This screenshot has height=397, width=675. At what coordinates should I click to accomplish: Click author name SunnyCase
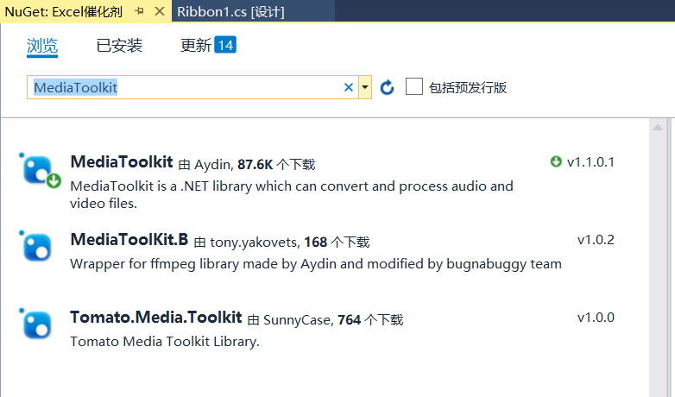(x=299, y=320)
